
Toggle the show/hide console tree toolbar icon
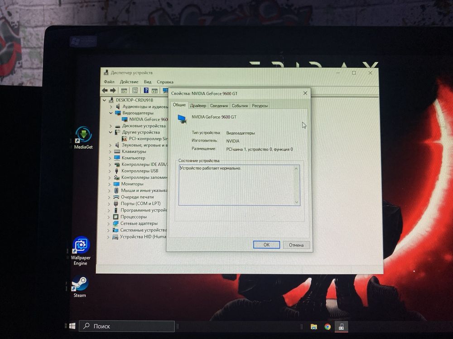[124, 91]
